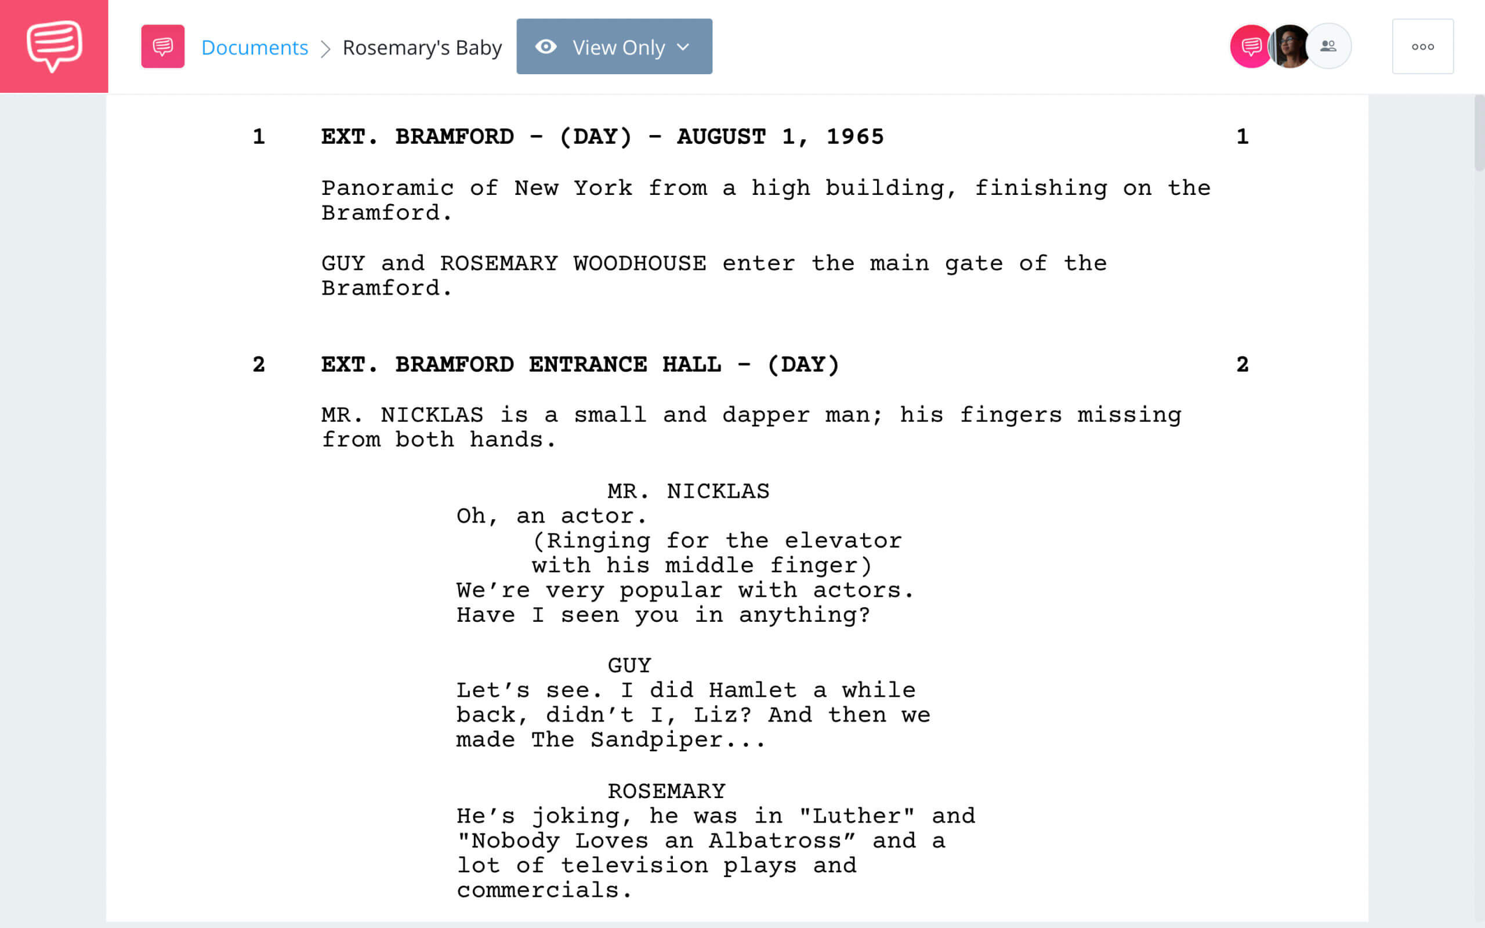
Task: Expand the Documents breadcrumb menu
Action: point(253,46)
